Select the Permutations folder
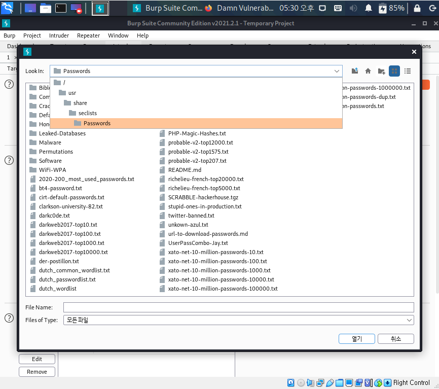The width and height of the screenshot is (439, 389). (x=51, y=152)
